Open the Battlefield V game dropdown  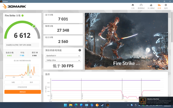tap(63, 56)
